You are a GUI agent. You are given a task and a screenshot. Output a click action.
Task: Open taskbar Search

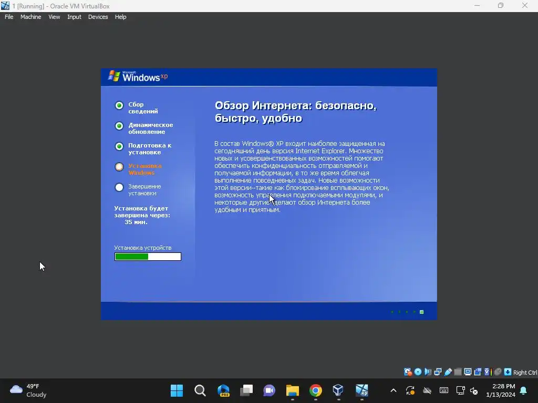click(200, 390)
